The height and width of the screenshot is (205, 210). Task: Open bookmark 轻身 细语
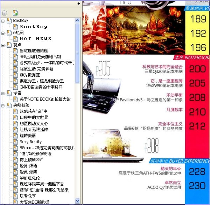28,166
